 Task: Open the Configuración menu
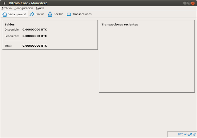coord(24,8)
